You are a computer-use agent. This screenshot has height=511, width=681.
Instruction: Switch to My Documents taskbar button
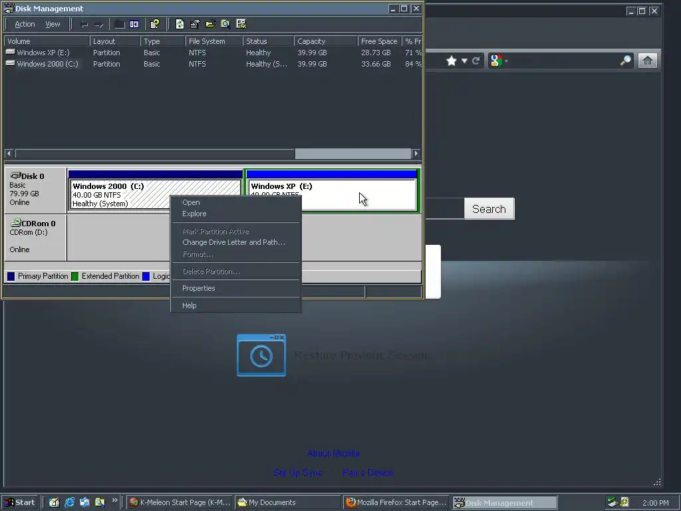point(288,502)
